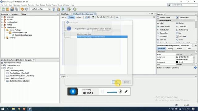Click the Open Project toolbar icon
Screen dimensions: 198x111
12,9
